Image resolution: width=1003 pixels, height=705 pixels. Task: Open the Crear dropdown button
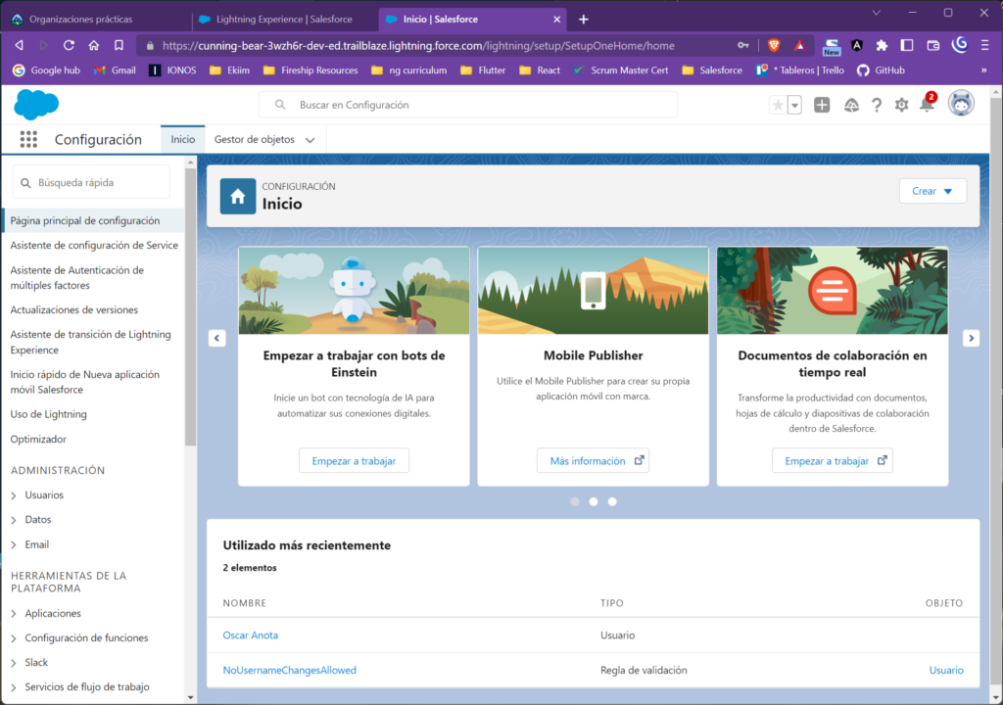pyautogui.click(x=932, y=191)
